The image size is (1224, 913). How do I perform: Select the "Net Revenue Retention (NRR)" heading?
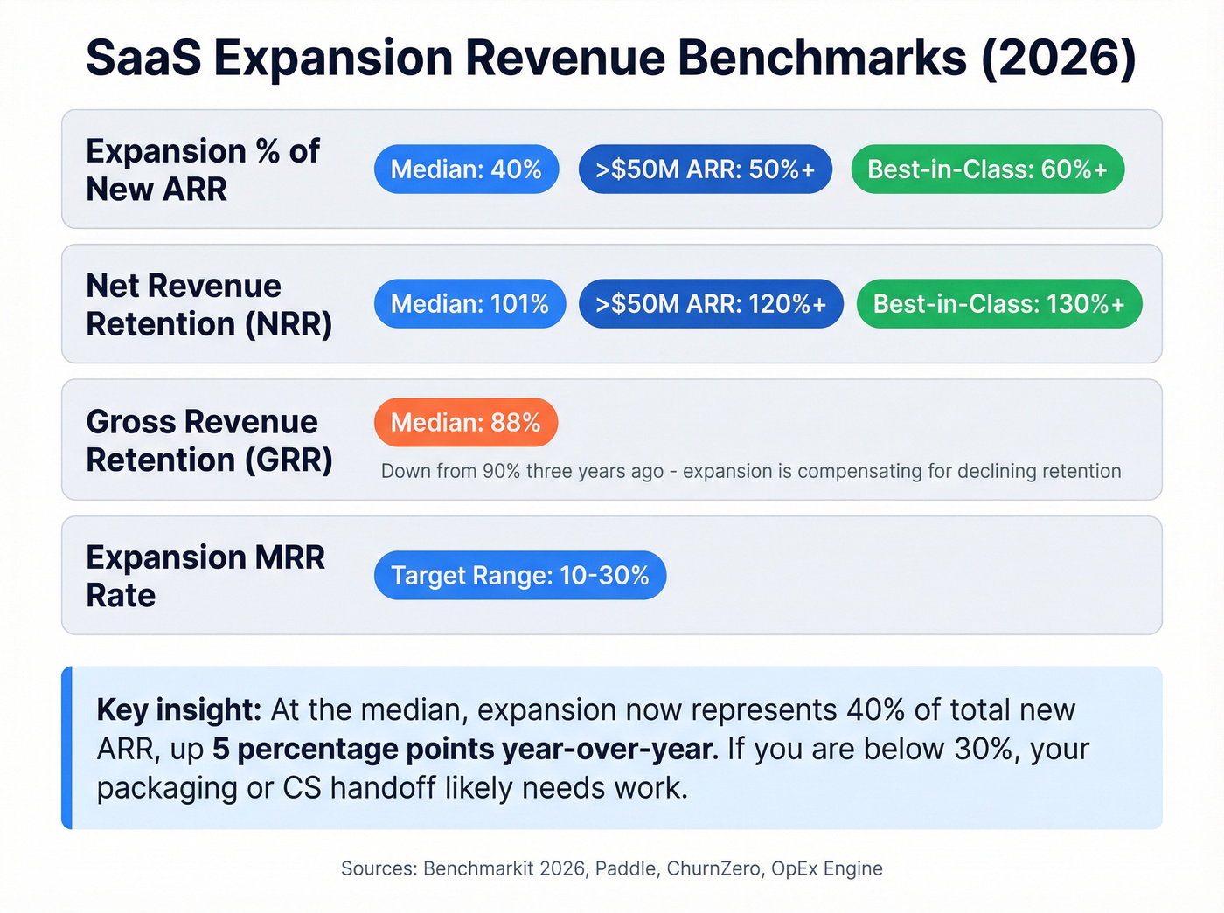point(209,304)
